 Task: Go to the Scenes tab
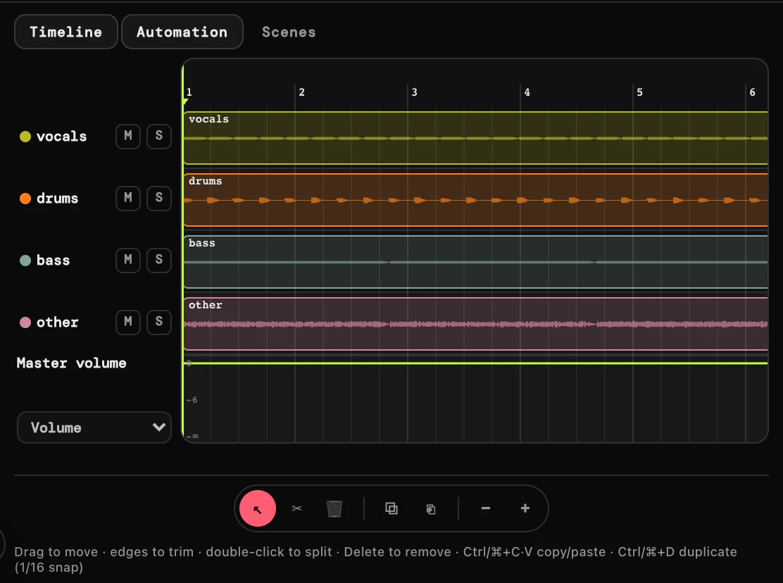click(289, 32)
